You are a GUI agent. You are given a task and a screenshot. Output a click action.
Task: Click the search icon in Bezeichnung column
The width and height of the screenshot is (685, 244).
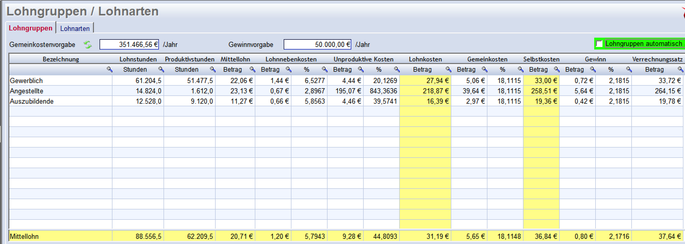tap(109, 70)
